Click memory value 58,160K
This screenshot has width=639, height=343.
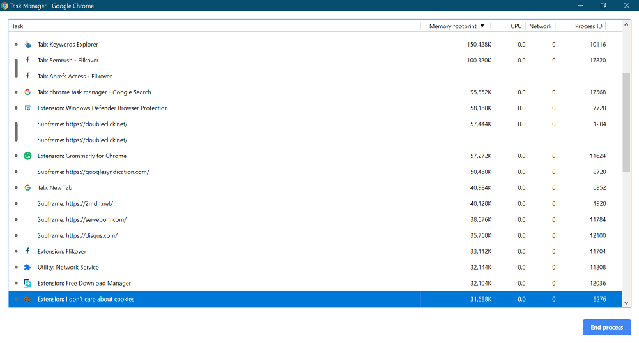pyautogui.click(x=481, y=108)
